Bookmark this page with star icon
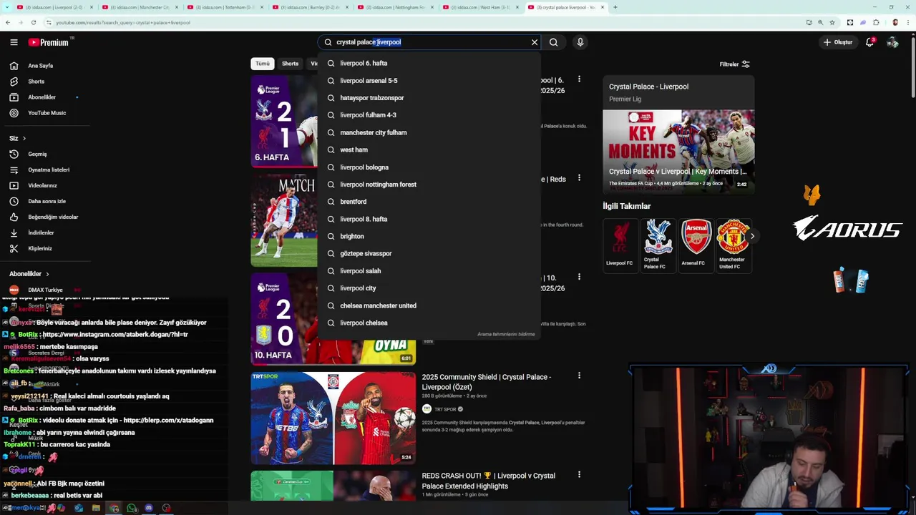The image size is (916, 515). pos(832,22)
